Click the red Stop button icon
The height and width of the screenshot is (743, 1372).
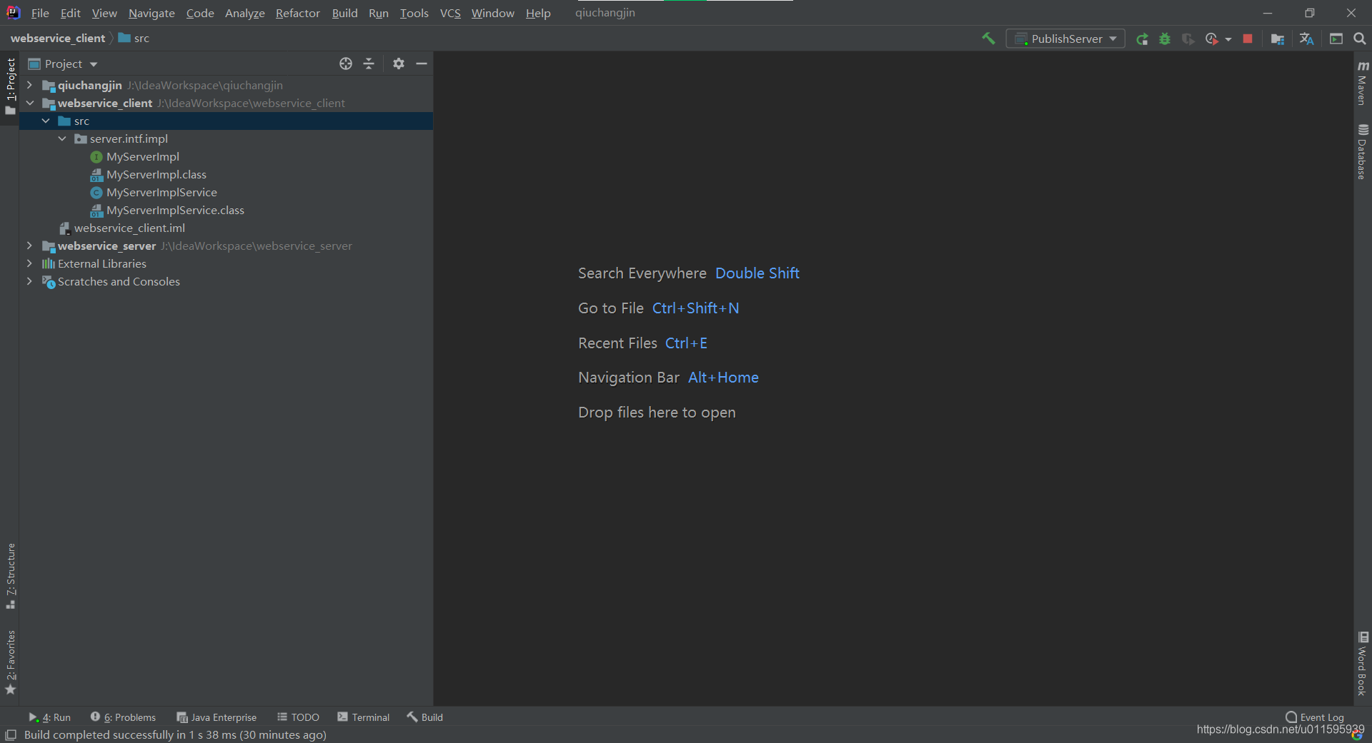[1247, 39]
